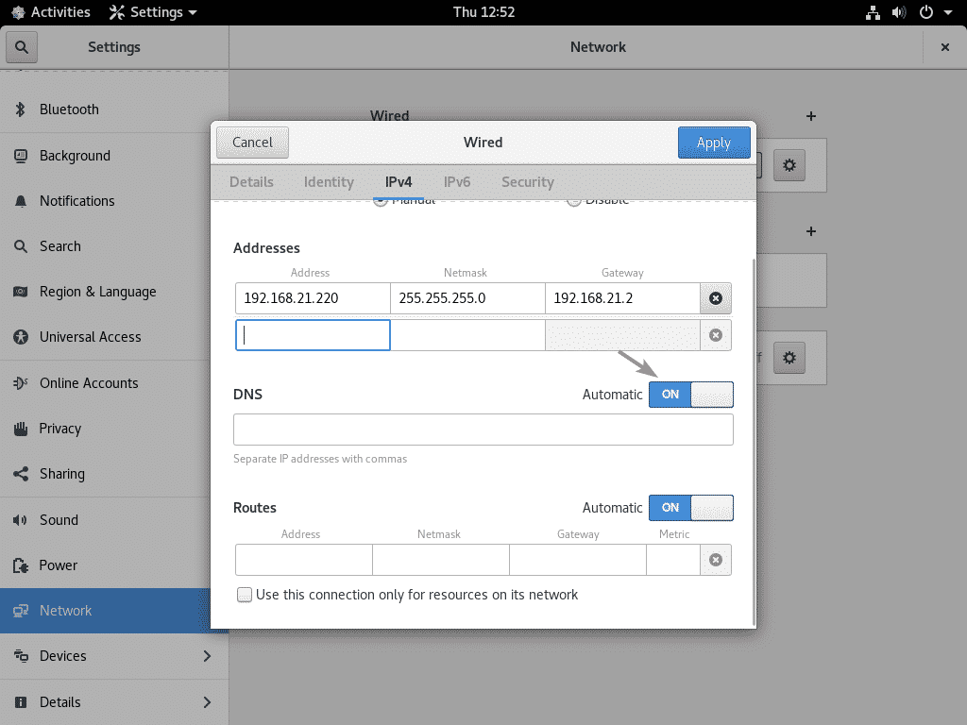Delete the first address row entry
This screenshot has width=967, height=725.
coord(716,298)
